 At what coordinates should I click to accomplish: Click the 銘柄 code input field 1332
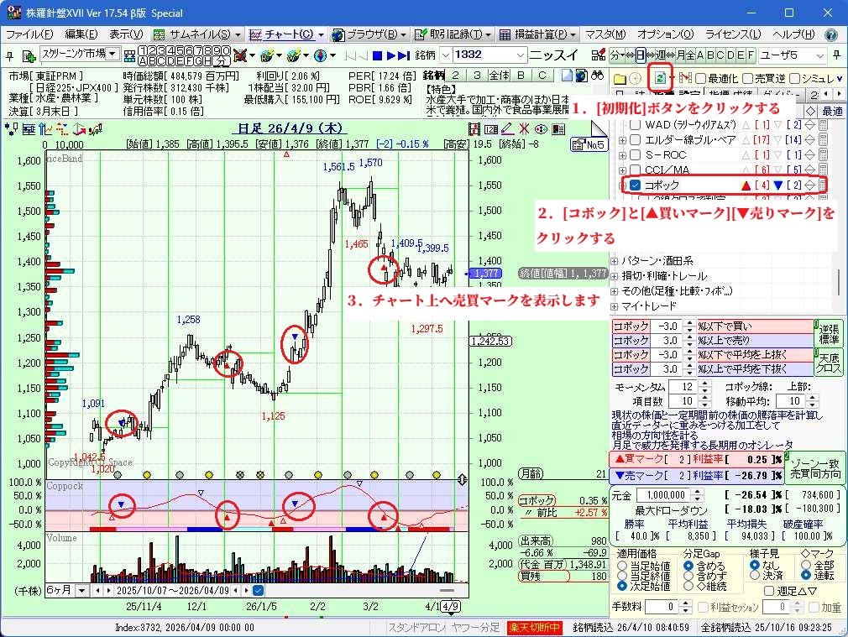click(x=483, y=55)
